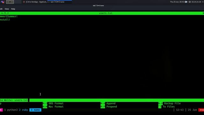
Task: Click the nano version number 4.9.2
Action: 5,13
